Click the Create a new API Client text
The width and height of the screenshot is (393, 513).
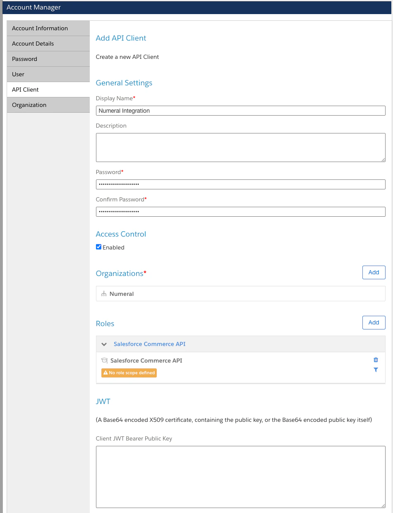tap(127, 57)
